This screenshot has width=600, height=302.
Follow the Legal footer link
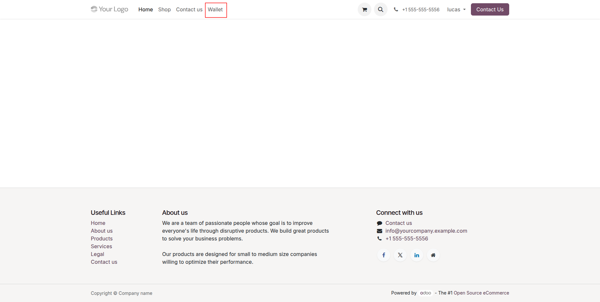point(97,254)
